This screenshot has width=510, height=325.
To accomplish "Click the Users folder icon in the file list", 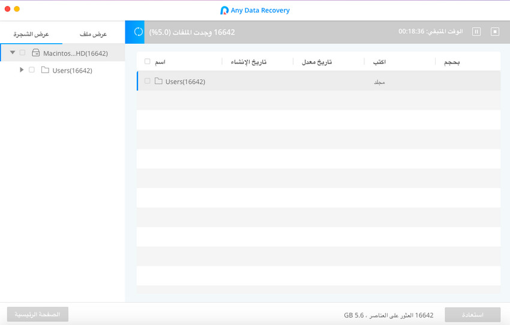I will point(158,81).
